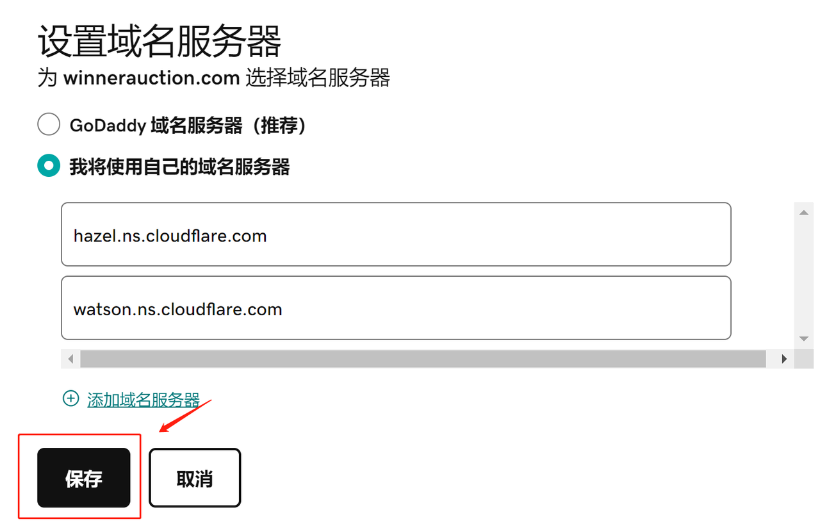The width and height of the screenshot is (820, 526).
Task: Click the watson.ns.cloudflare.com input field
Action: pyautogui.click(x=395, y=308)
